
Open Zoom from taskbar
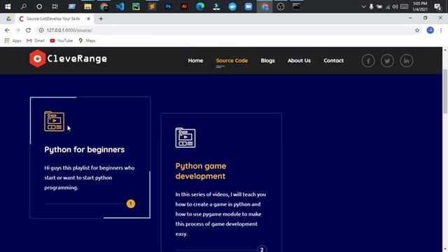(x=248, y=6)
